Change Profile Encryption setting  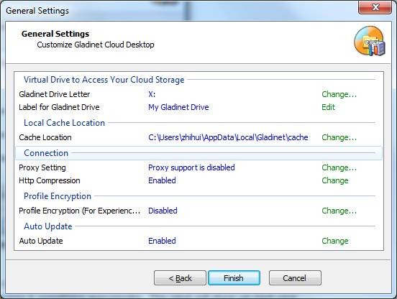pyautogui.click(x=339, y=211)
